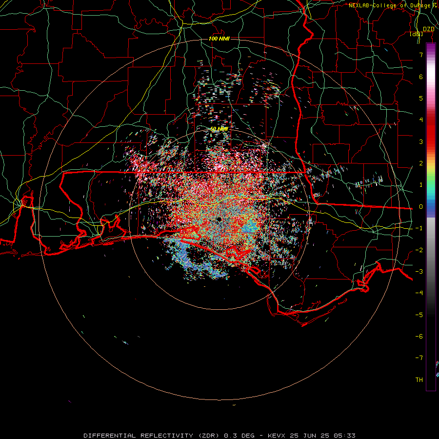
Task: Click the [dB] units label
Action: click(417, 34)
